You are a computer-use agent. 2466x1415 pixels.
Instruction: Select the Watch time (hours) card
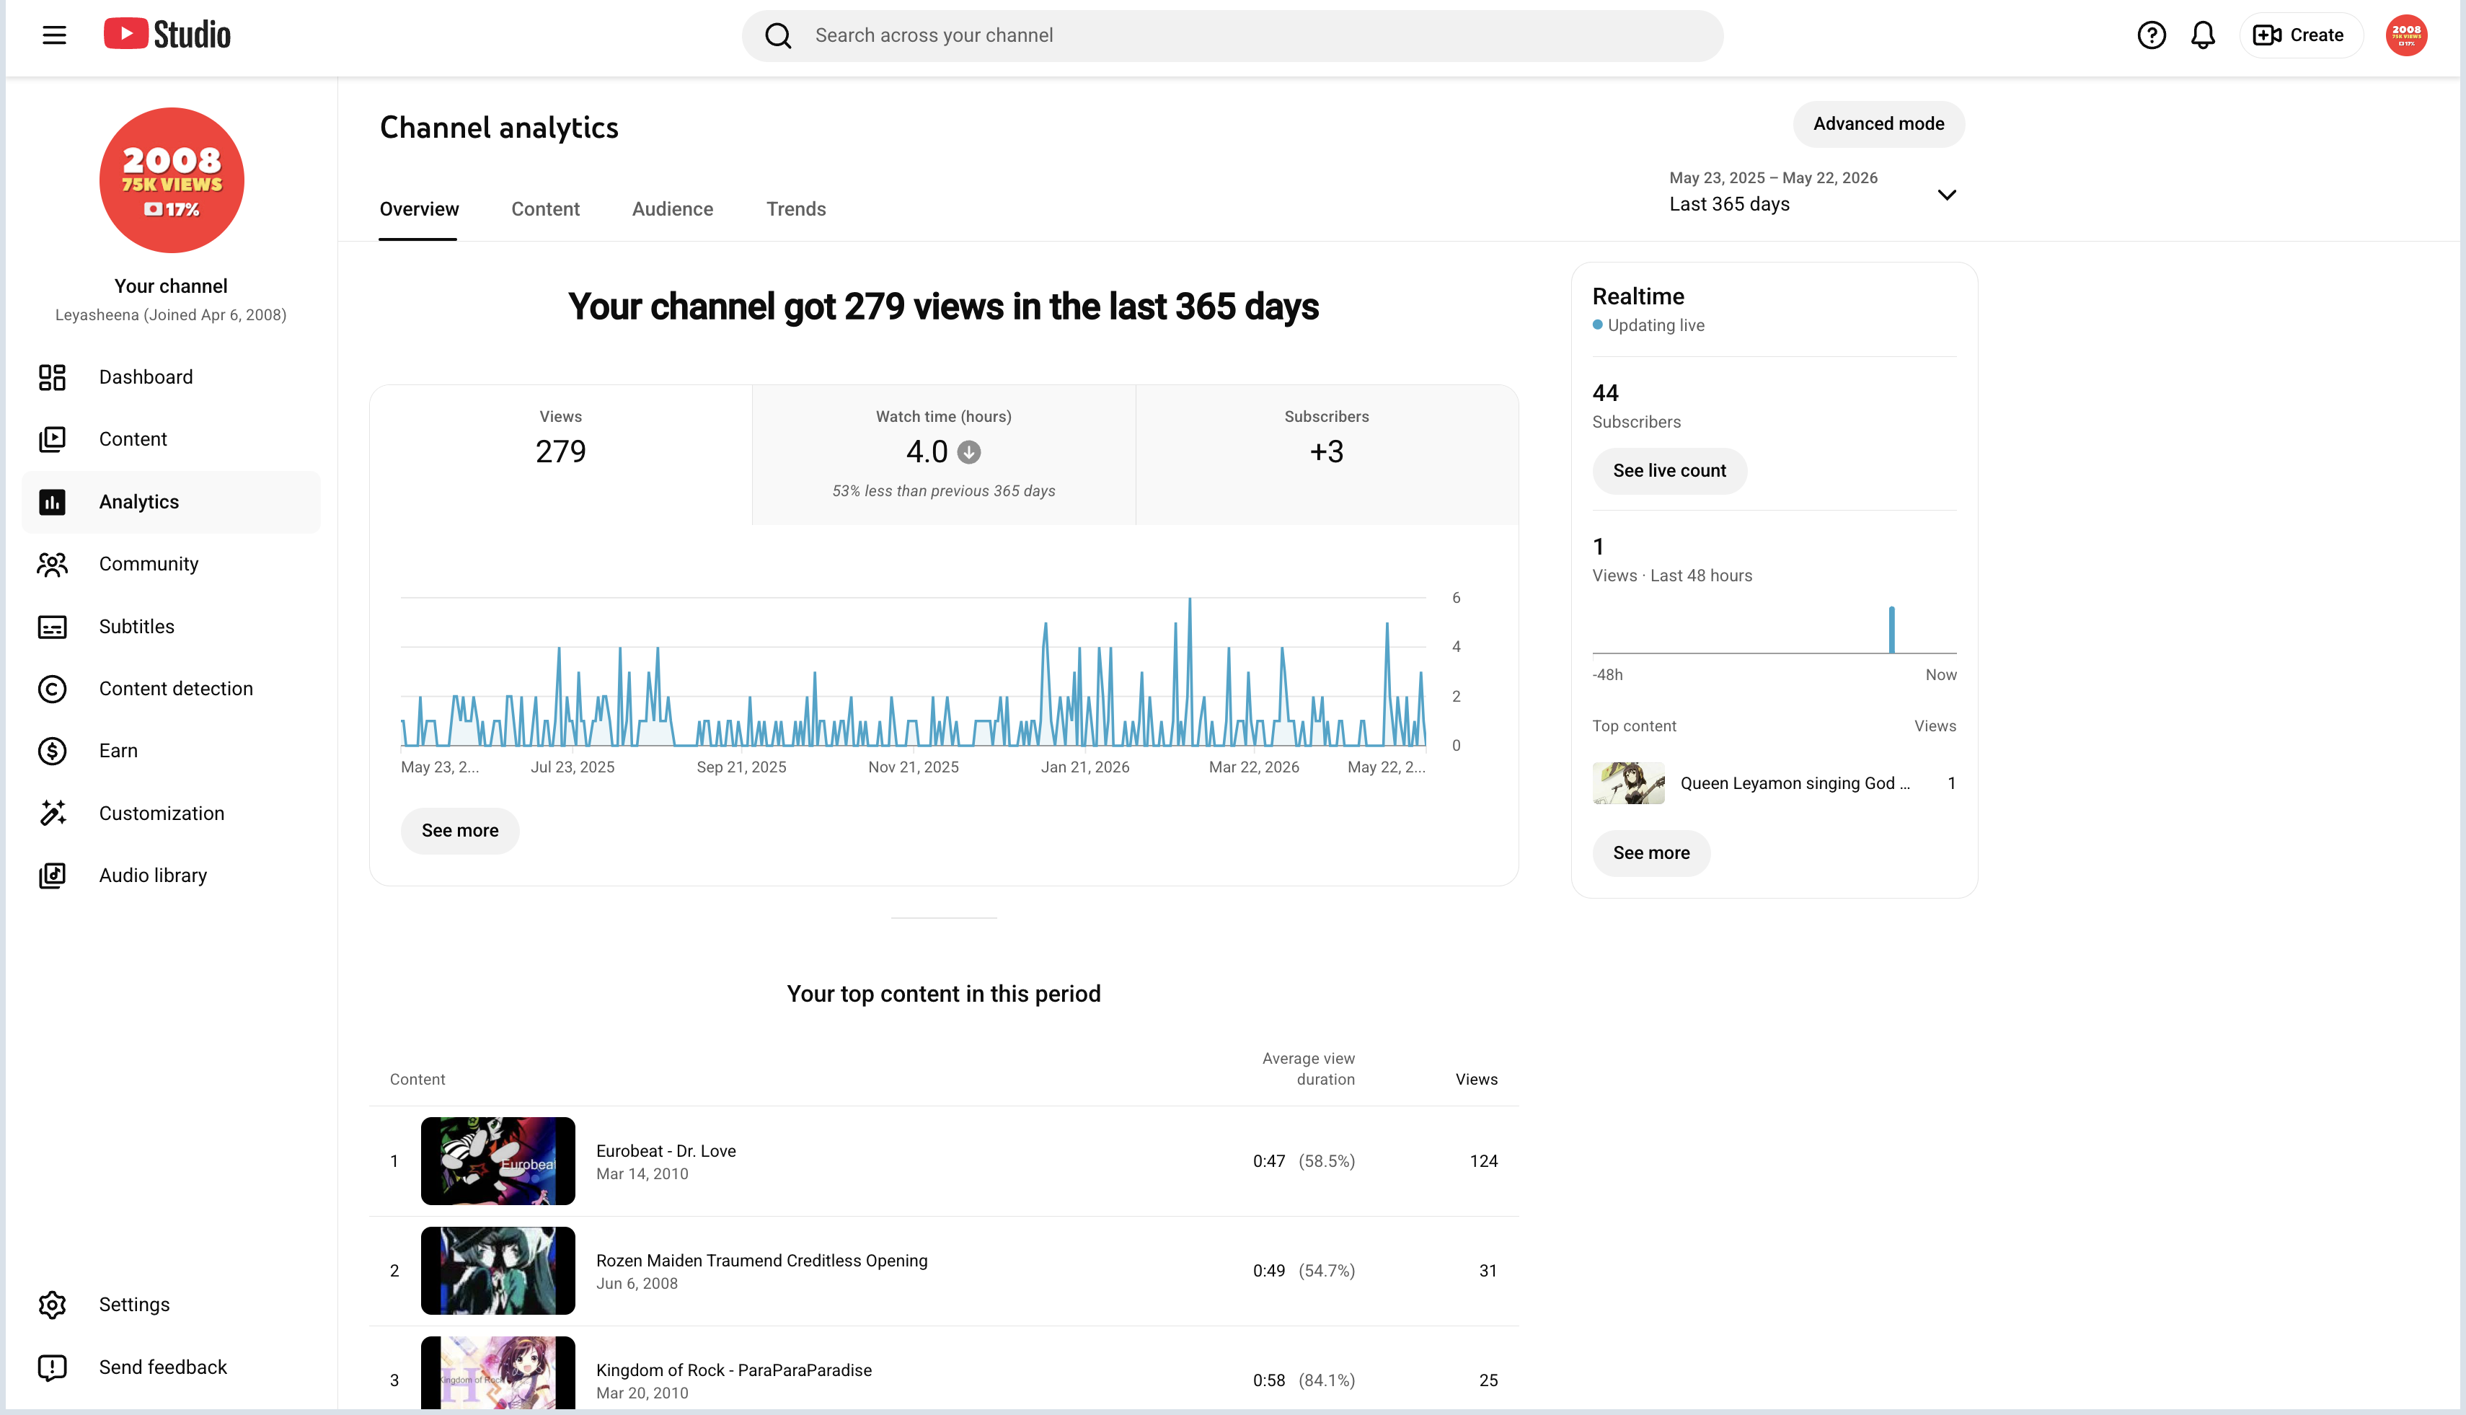pyautogui.click(x=943, y=455)
